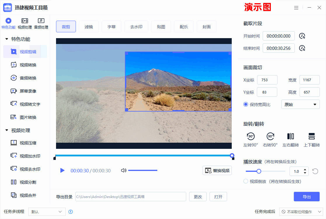326x219 pixels.
Task: Select 视频剪辑 in the sidebar
Action: click(25, 52)
